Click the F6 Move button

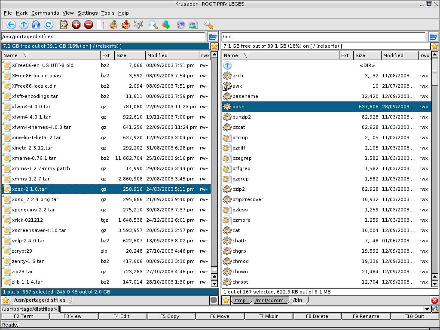[220, 316]
